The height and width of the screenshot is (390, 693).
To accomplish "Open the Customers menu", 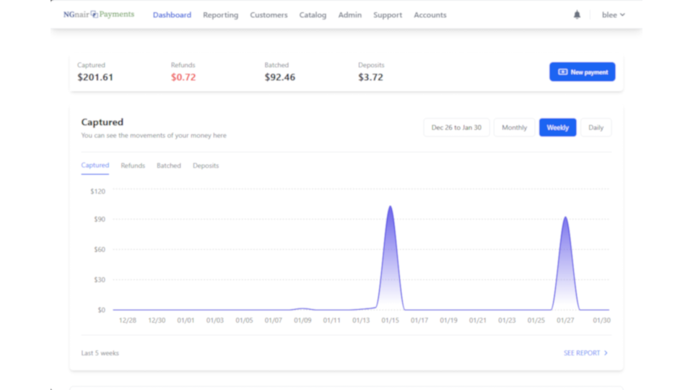I will click(x=269, y=15).
